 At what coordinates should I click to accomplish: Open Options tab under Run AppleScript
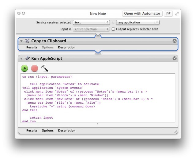(x=47, y=131)
